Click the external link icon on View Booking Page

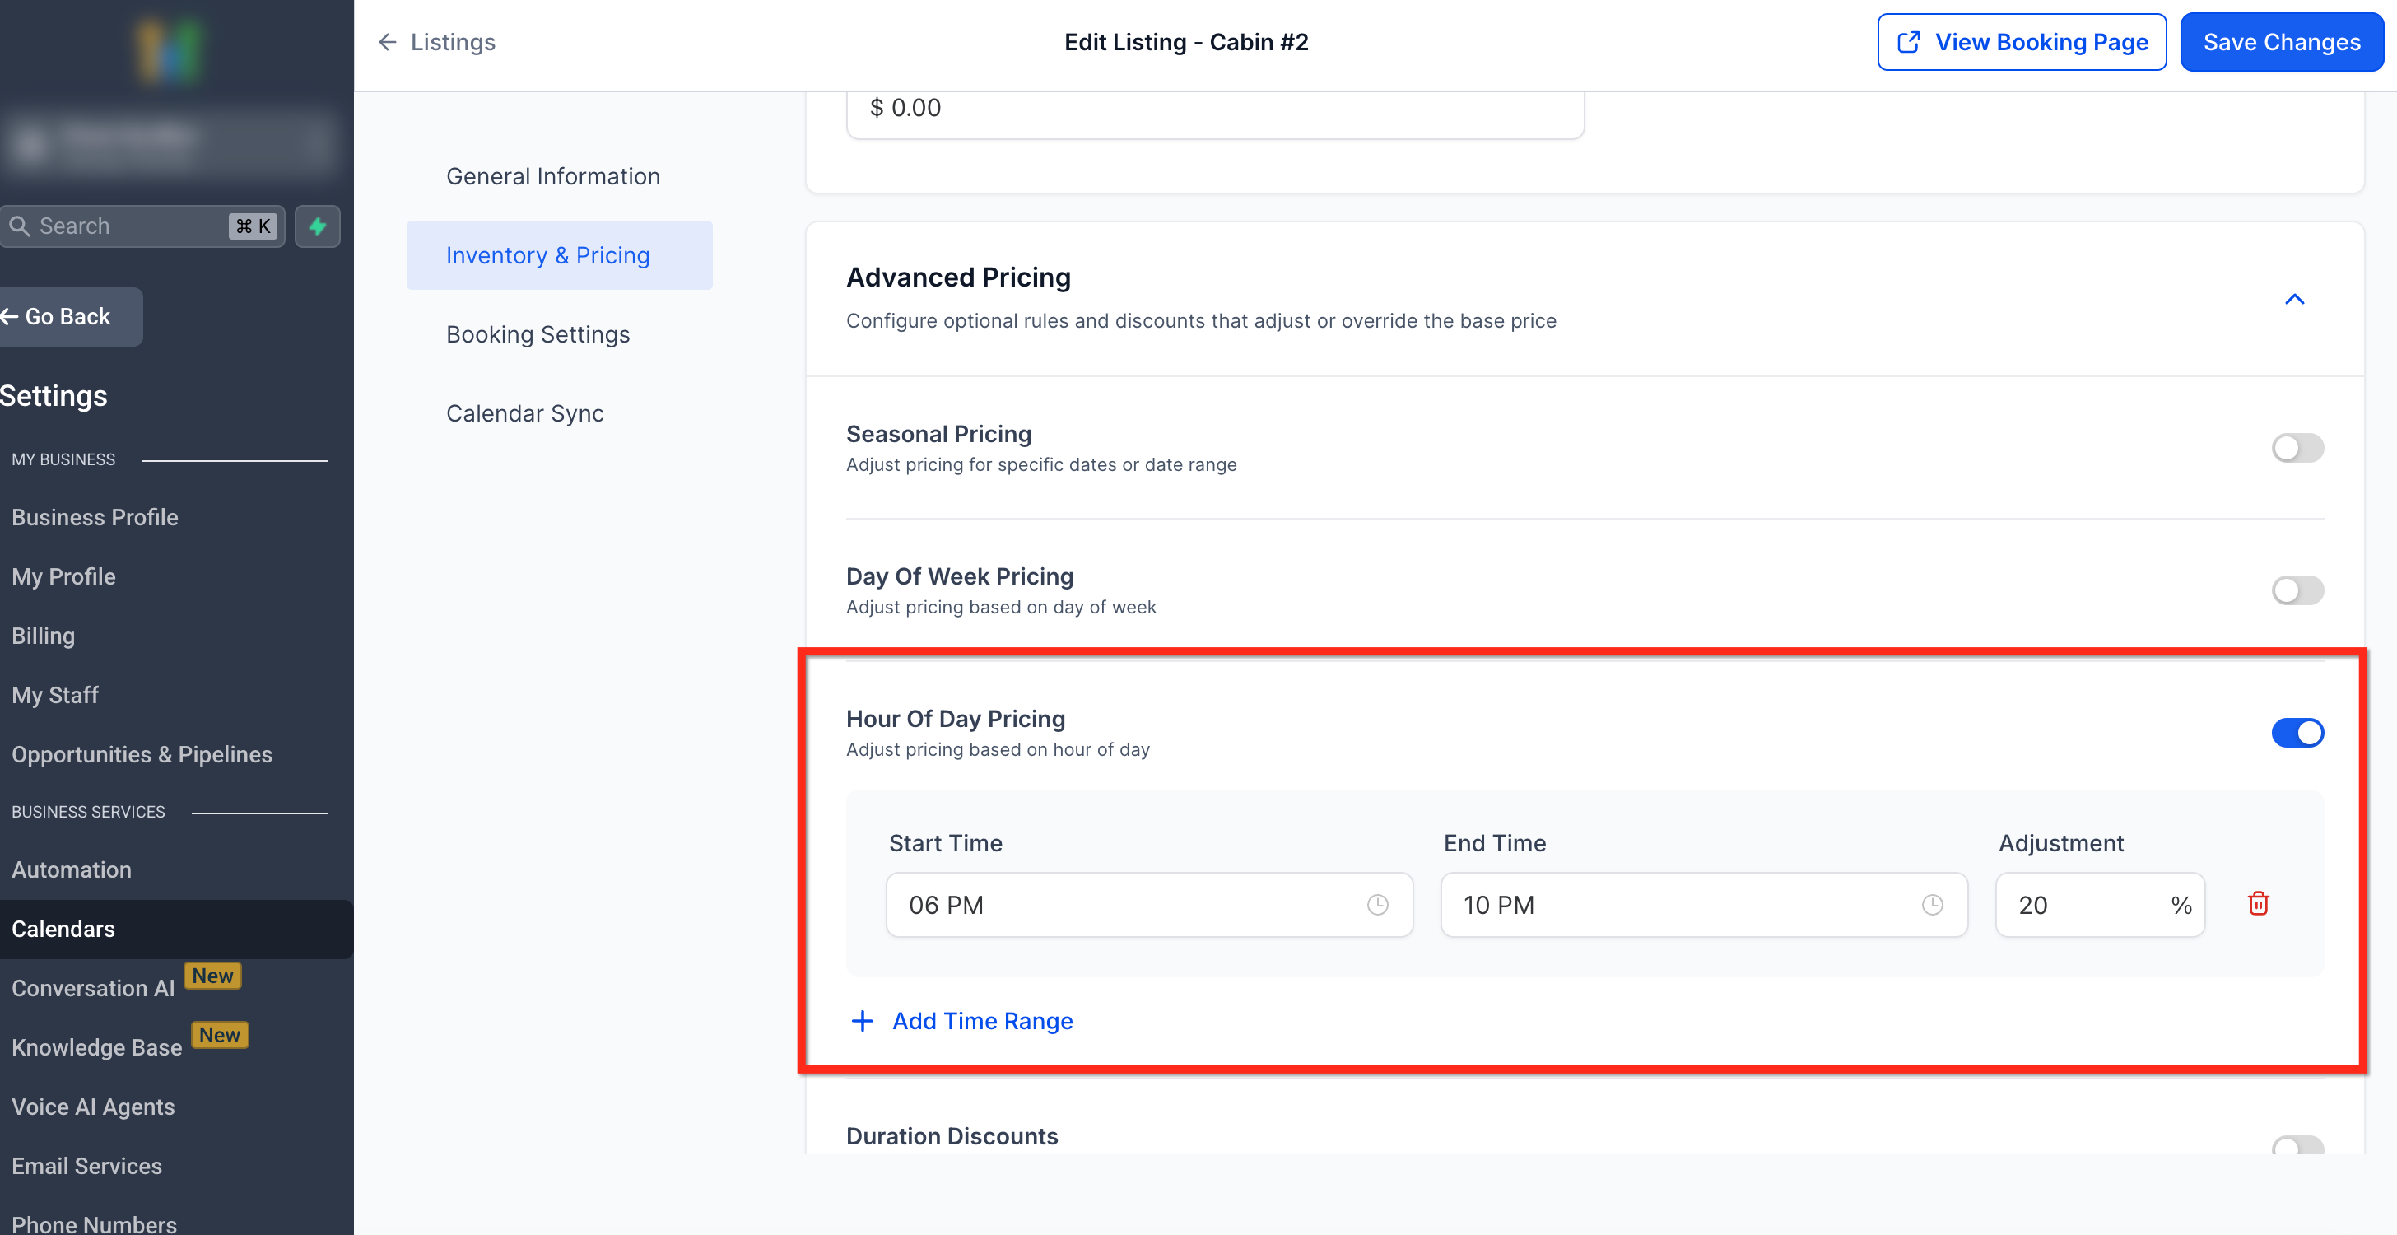pyautogui.click(x=1909, y=42)
